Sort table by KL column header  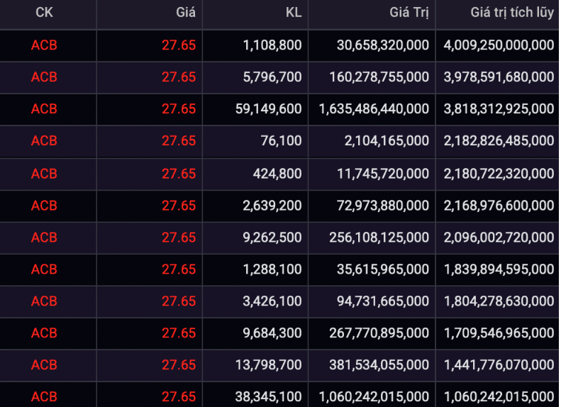click(293, 13)
